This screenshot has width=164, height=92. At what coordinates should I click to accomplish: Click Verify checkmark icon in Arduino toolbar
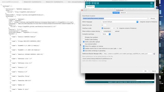(87, 3)
